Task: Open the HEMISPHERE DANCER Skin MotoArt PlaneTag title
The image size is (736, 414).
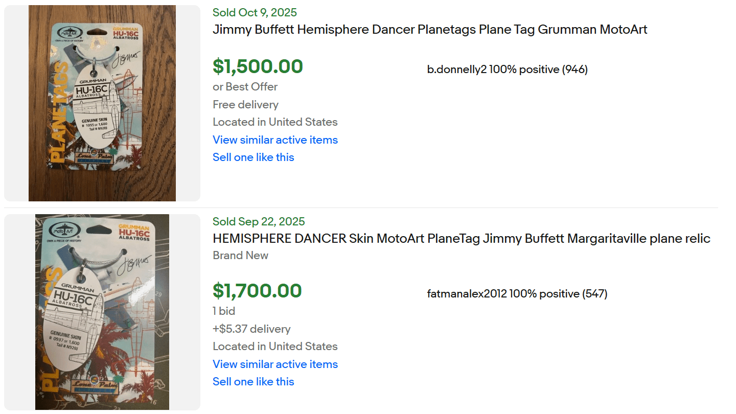Action: 461,239
